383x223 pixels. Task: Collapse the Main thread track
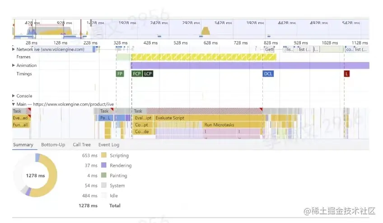pyautogui.click(x=14, y=104)
